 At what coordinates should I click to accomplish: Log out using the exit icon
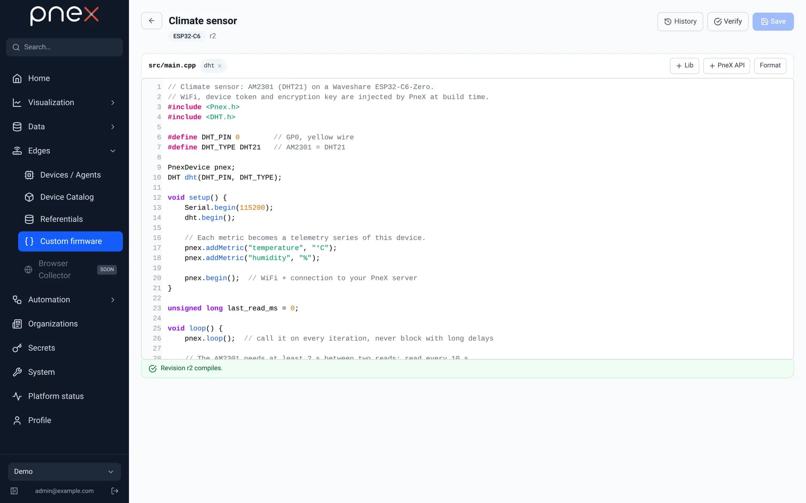tap(115, 491)
